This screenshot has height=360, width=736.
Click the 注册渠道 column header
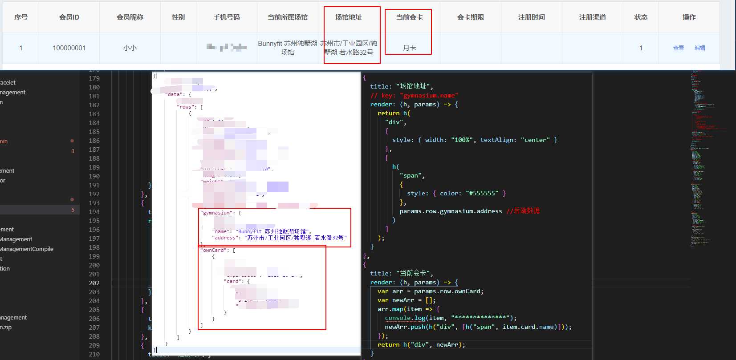(x=593, y=17)
